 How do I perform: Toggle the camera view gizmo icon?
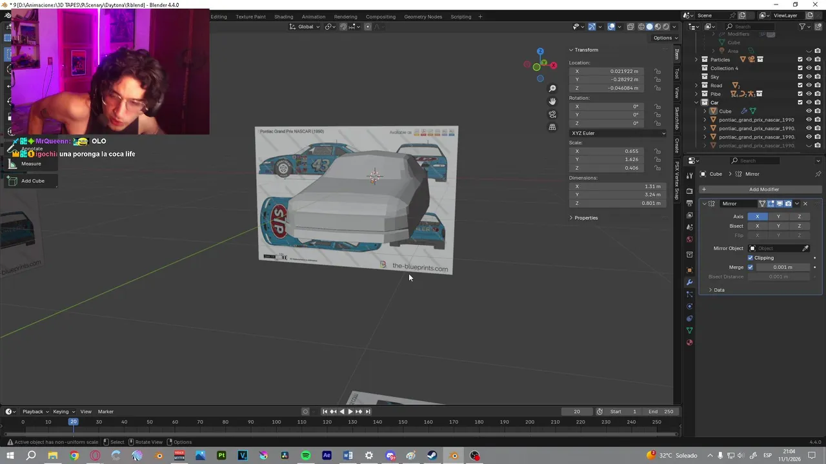(552, 114)
